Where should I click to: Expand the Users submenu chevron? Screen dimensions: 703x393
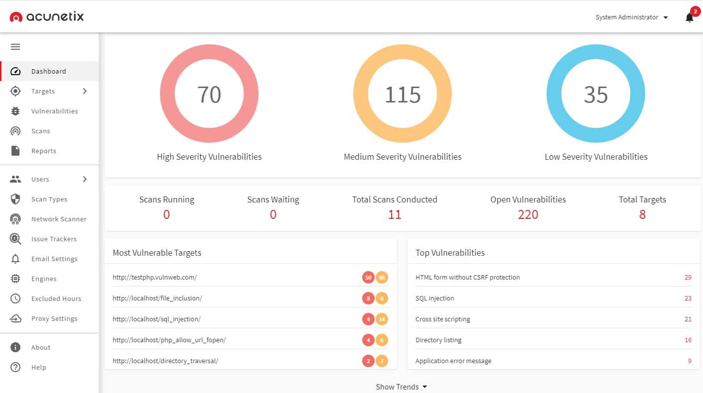point(85,179)
